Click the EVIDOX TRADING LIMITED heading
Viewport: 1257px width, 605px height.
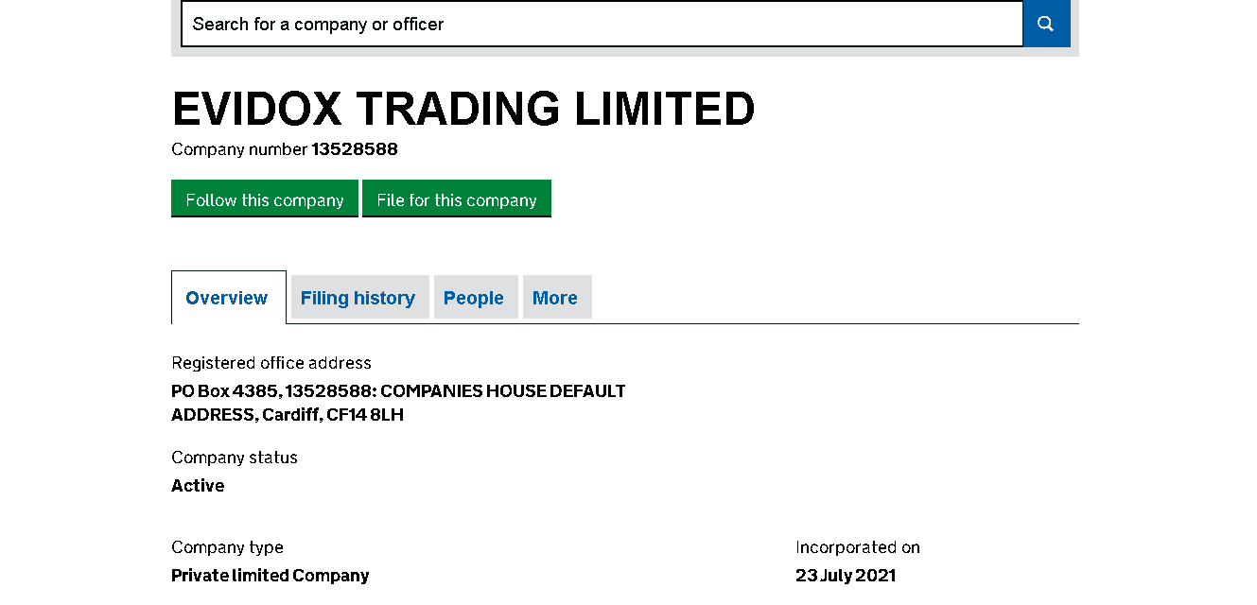tap(463, 109)
